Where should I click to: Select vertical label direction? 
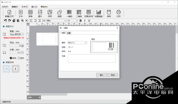pos(16,69)
